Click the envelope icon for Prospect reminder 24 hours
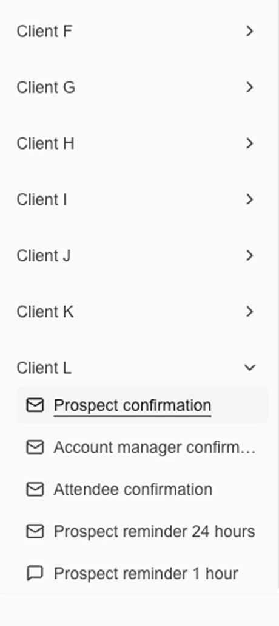Viewport: 279px width, 626px height. point(35,531)
